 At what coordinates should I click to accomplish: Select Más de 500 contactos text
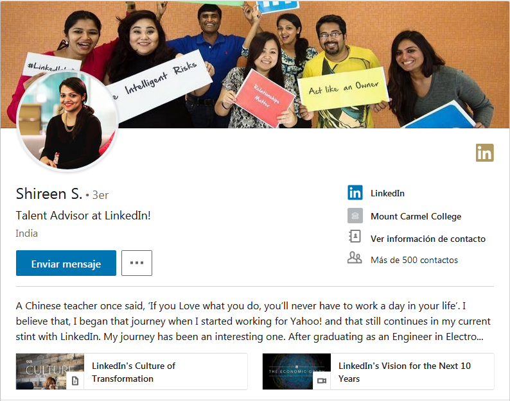pyautogui.click(x=414, y=260)
